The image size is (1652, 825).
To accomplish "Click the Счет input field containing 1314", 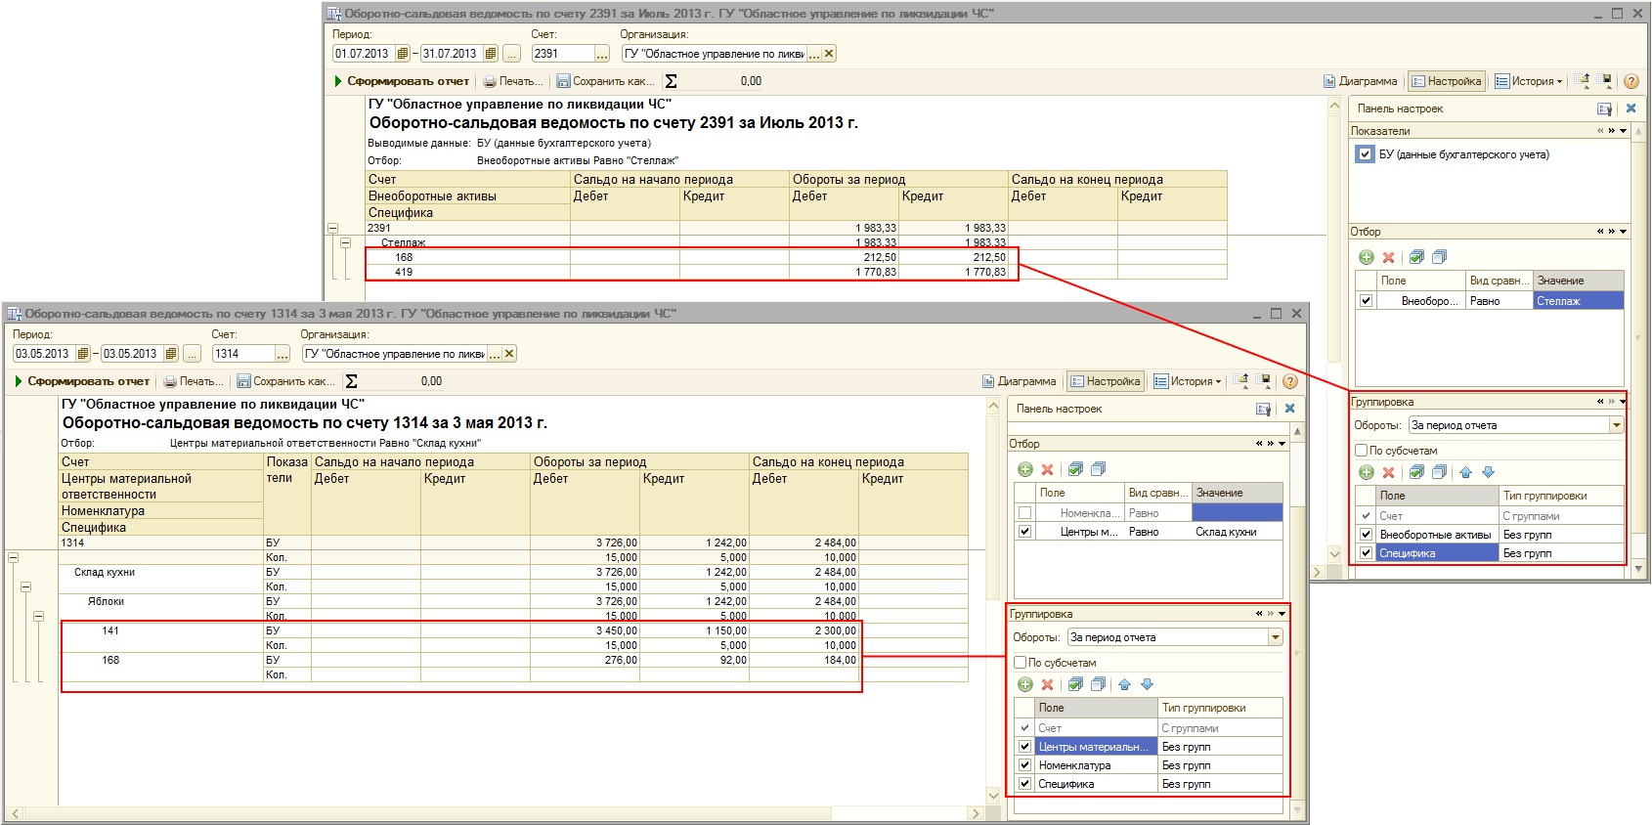I will pos(241,354).
